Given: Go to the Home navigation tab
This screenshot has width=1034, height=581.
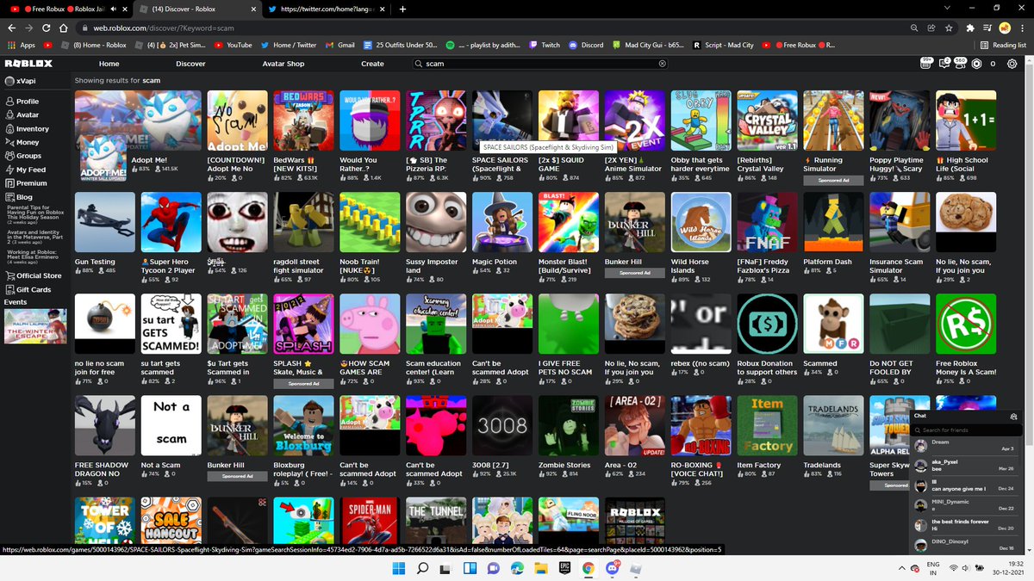Looking at the screenshot, I should pyautogui.click(x=109, y=64).
